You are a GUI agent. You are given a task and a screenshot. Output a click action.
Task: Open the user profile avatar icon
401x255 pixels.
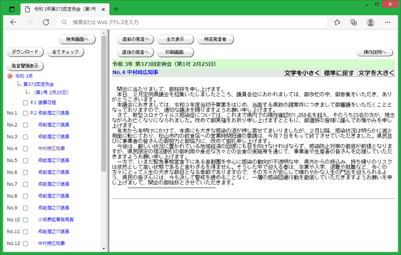370,22
